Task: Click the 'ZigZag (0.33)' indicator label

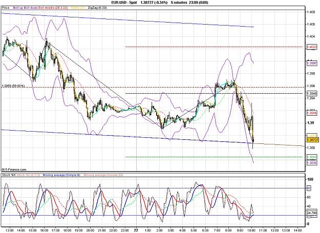Action: [97, 8]
